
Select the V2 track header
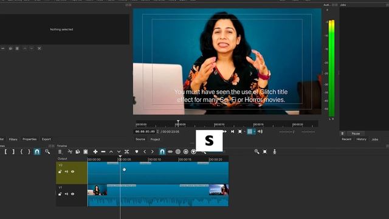tap(72, 173)
